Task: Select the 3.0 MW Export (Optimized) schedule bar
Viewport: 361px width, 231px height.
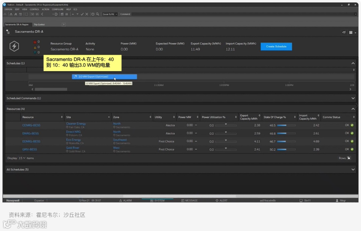Action: pos(104,76)
